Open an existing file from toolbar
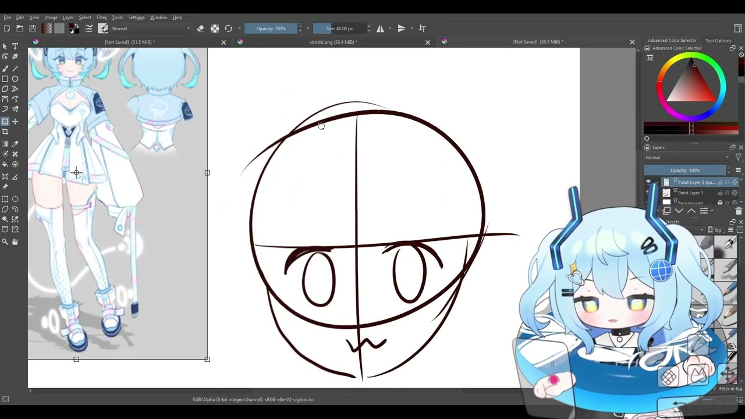This screenshot has width=745, height=419. 19,29
